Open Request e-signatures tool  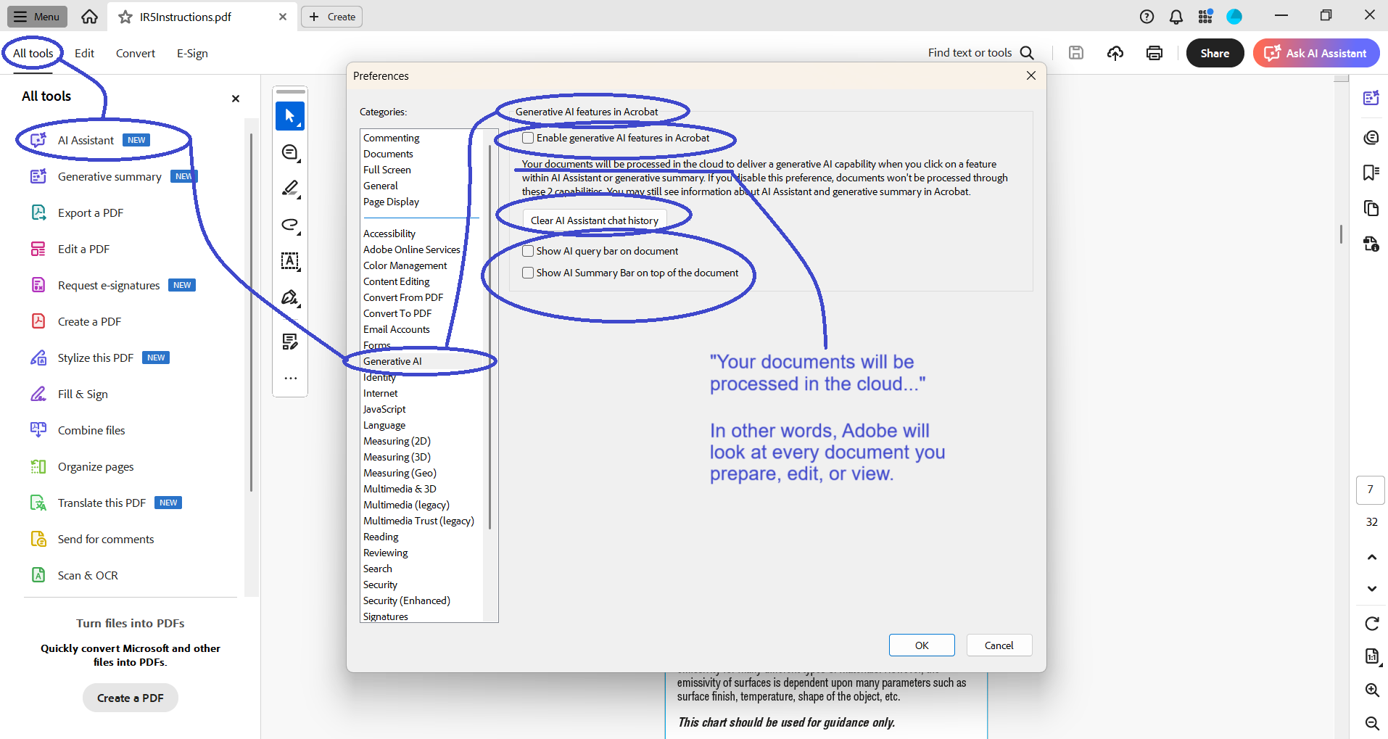click(112, 285)
